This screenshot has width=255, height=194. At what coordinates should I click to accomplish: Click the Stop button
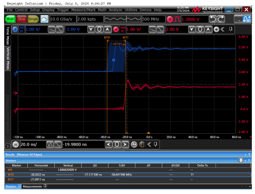[22, 19]
